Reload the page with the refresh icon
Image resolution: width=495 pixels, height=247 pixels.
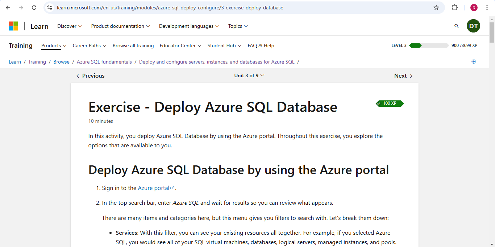click(x=34, y=8)
